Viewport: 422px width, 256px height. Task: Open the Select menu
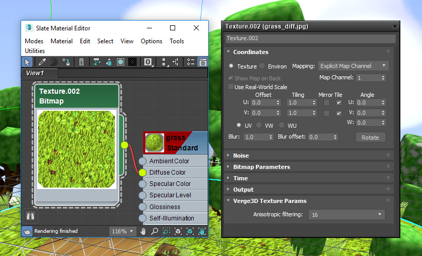pyautogui.click(x=105, y=41)
